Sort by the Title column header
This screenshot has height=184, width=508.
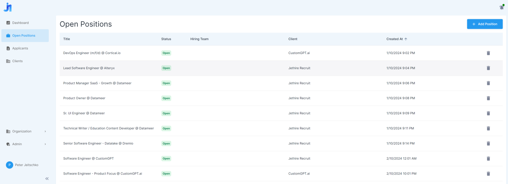pos(67,39)
